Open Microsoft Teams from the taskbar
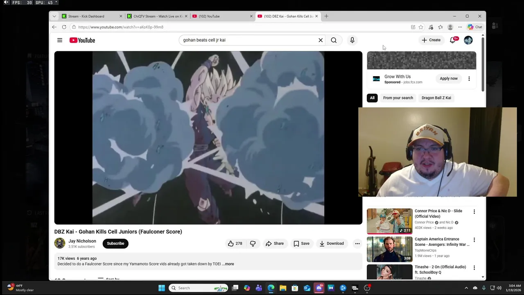The width and height of the screenshot is (524, 295). click(259, 288)
